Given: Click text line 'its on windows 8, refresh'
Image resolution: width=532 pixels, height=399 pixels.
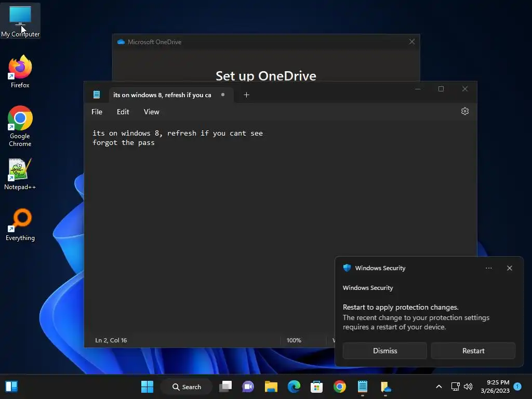Looking at the screenshot, I should (178, 133).
